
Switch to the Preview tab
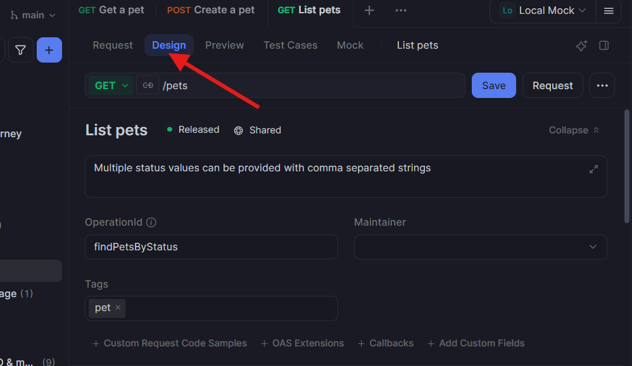(224, 45)
